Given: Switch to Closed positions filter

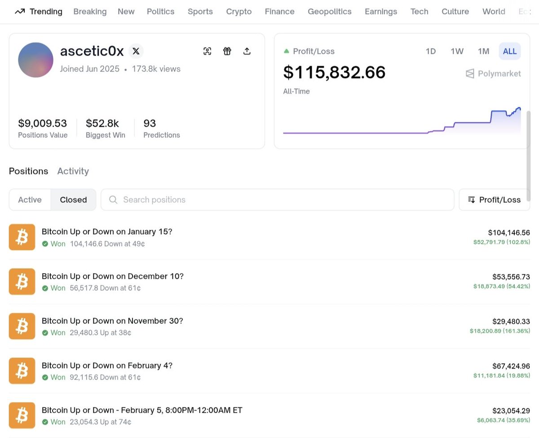Looking at the screenshot, I should 73,199.
